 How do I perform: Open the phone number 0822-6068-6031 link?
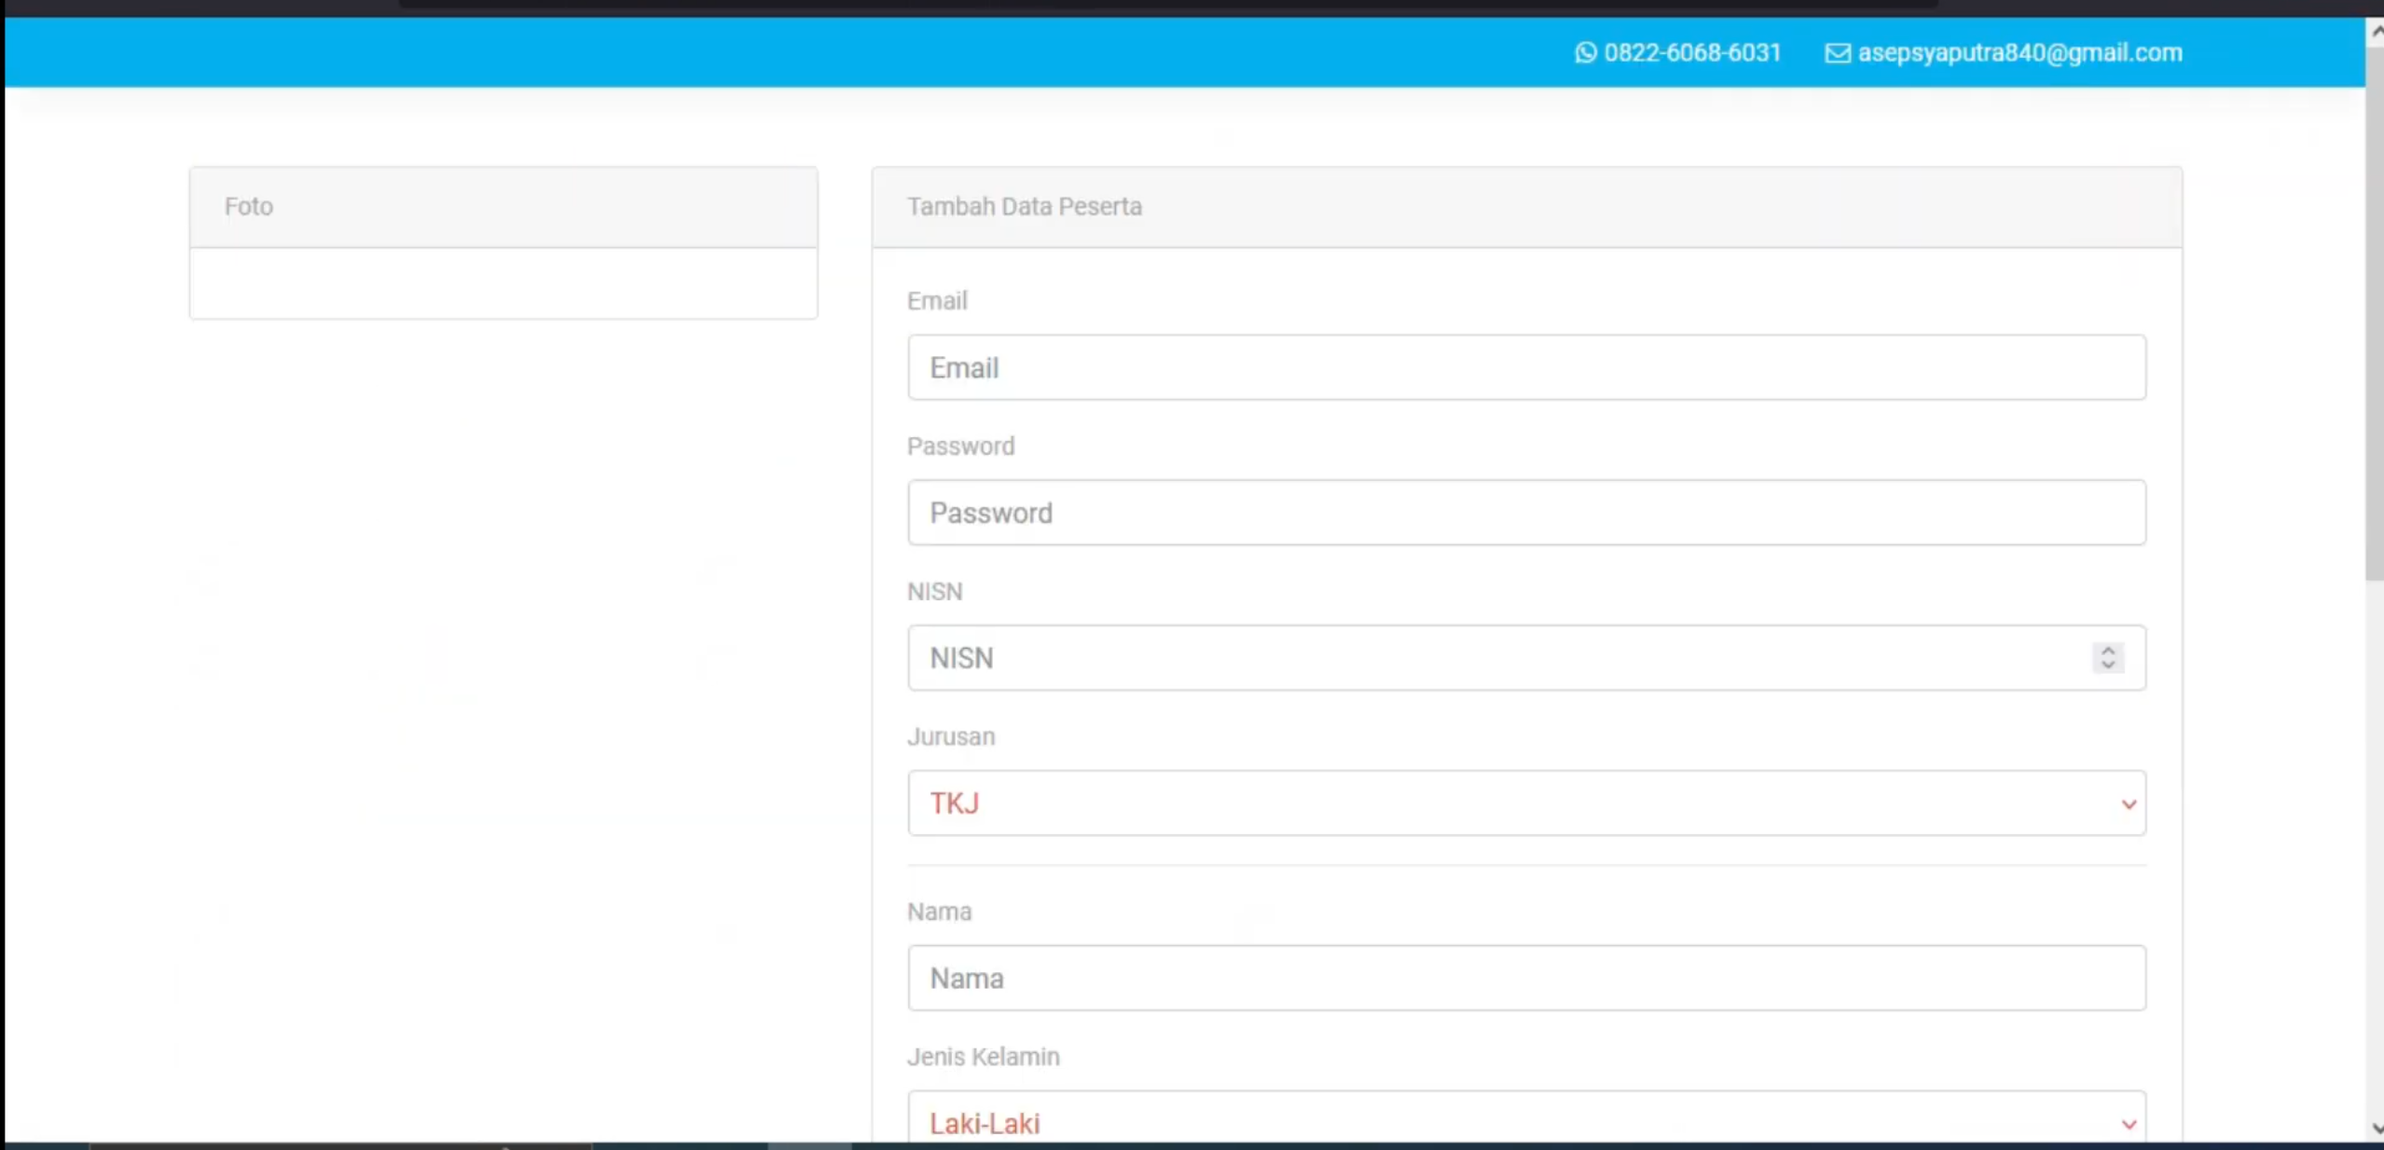[x=1692, y=53]
